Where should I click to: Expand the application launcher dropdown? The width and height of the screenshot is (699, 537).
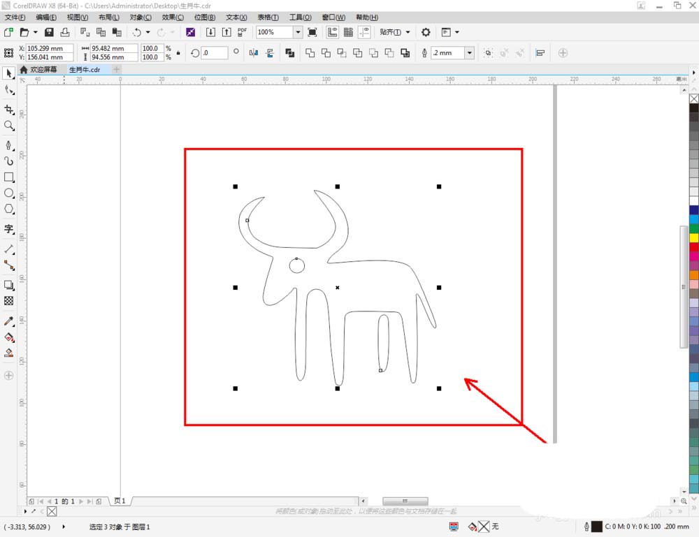tap(456, 32)
